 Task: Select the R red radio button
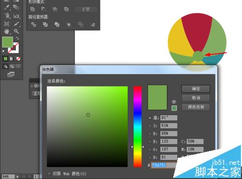click(x=150, y=141)
